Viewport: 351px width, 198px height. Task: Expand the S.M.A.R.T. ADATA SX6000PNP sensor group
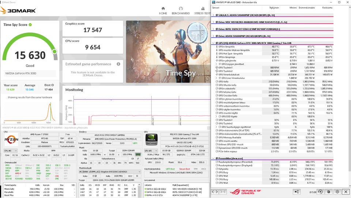[x=214, y=15]
